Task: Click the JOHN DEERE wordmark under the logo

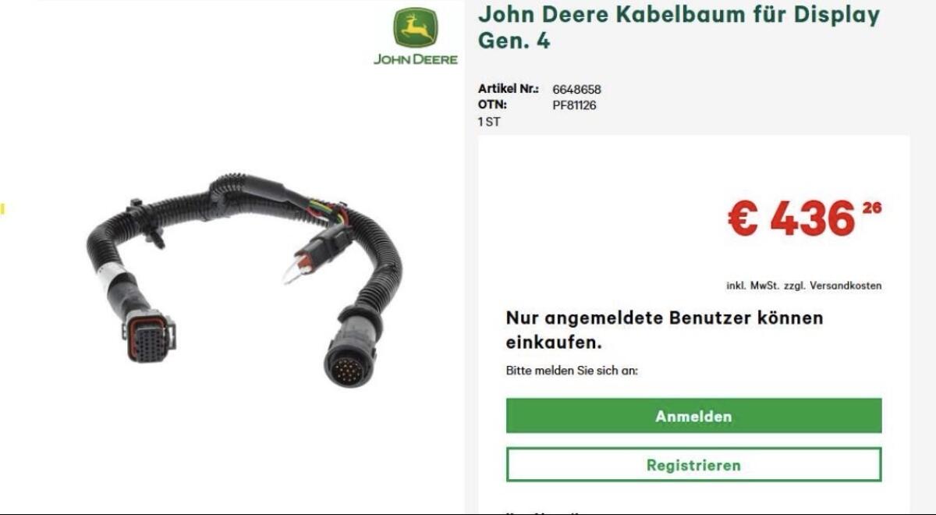Action: pyautogui.click(x=416, y=59)
